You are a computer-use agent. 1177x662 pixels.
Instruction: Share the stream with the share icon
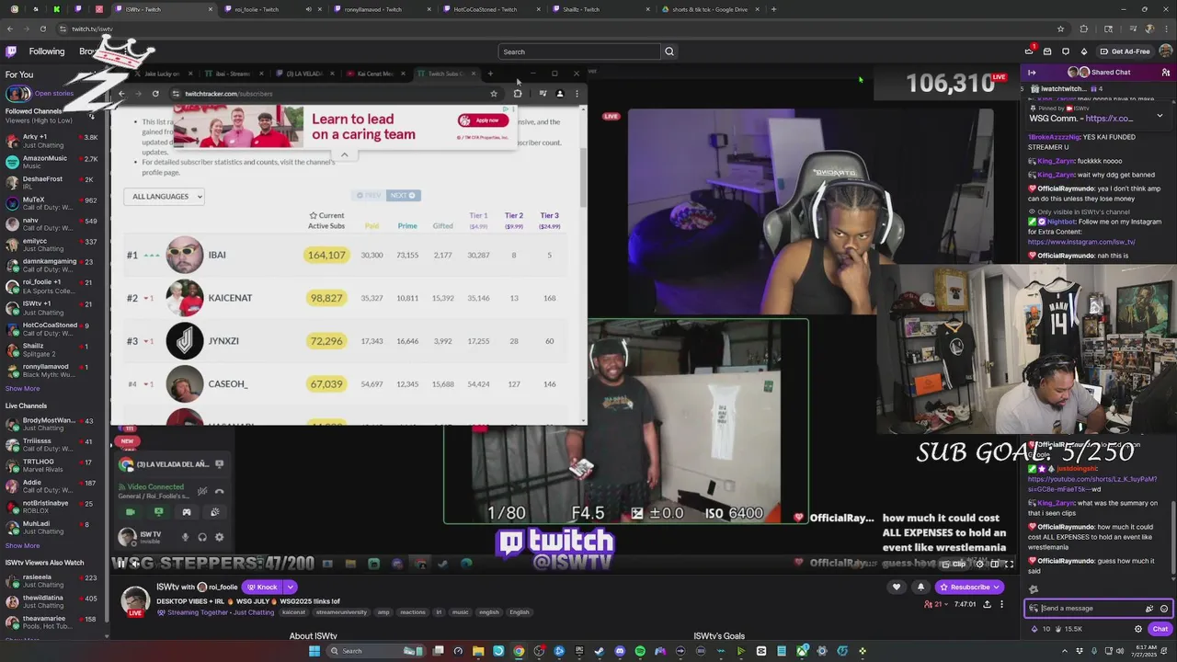point(987,604)
